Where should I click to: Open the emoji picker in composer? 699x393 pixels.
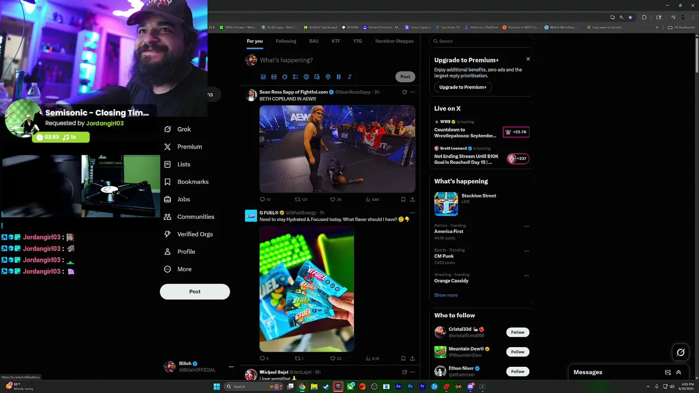tap(306, 77)
